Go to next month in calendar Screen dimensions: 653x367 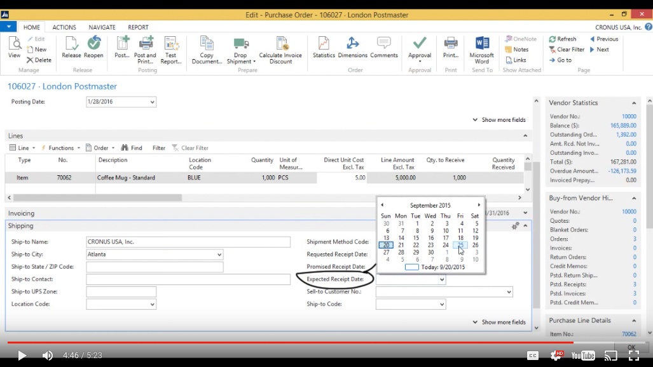point(479,204)
